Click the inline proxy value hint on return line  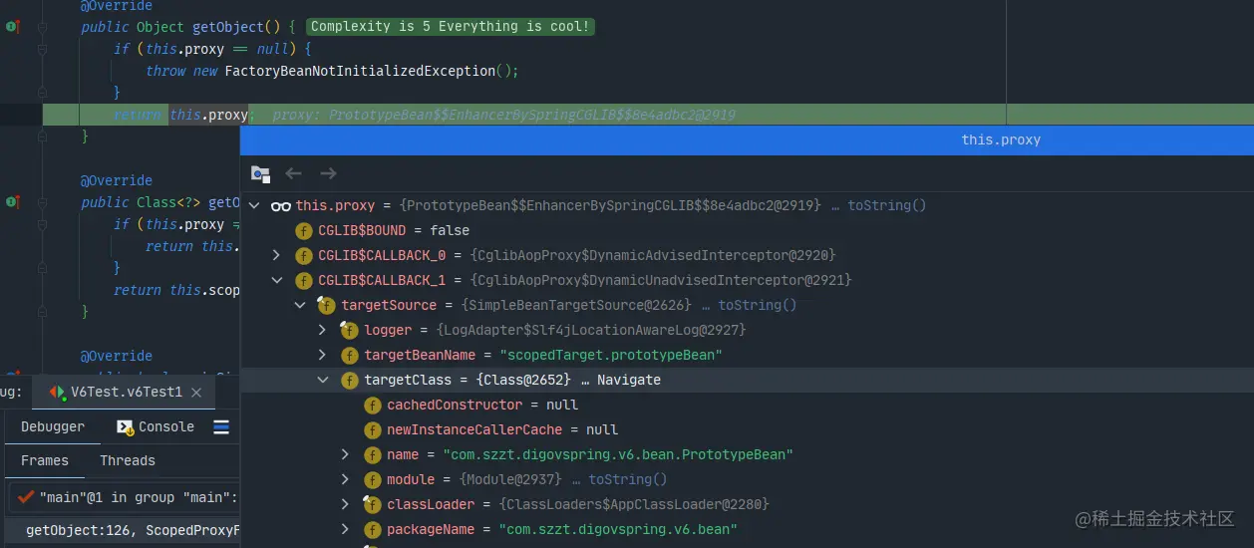[503, 115]
